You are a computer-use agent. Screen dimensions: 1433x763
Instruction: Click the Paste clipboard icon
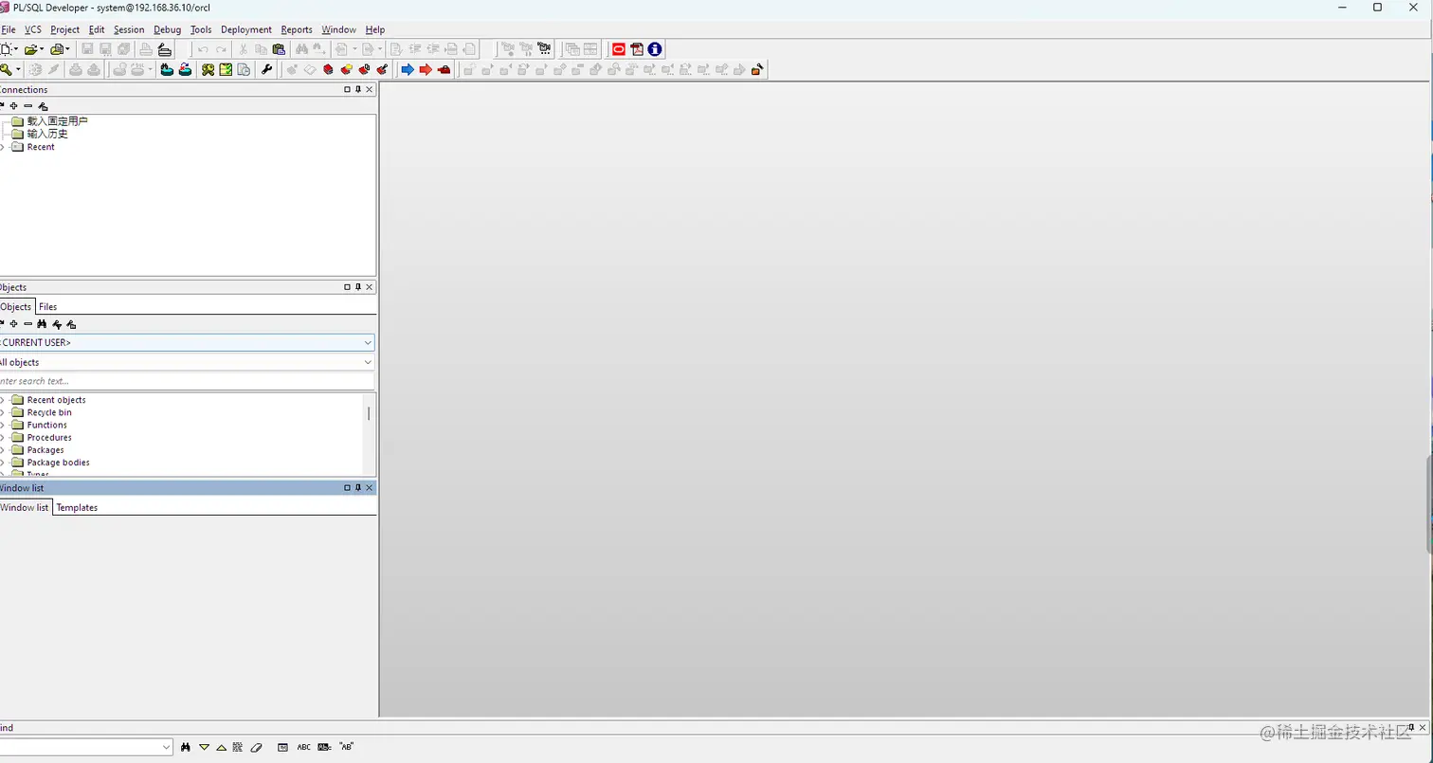pyautogui.click(x=279, y=49)
